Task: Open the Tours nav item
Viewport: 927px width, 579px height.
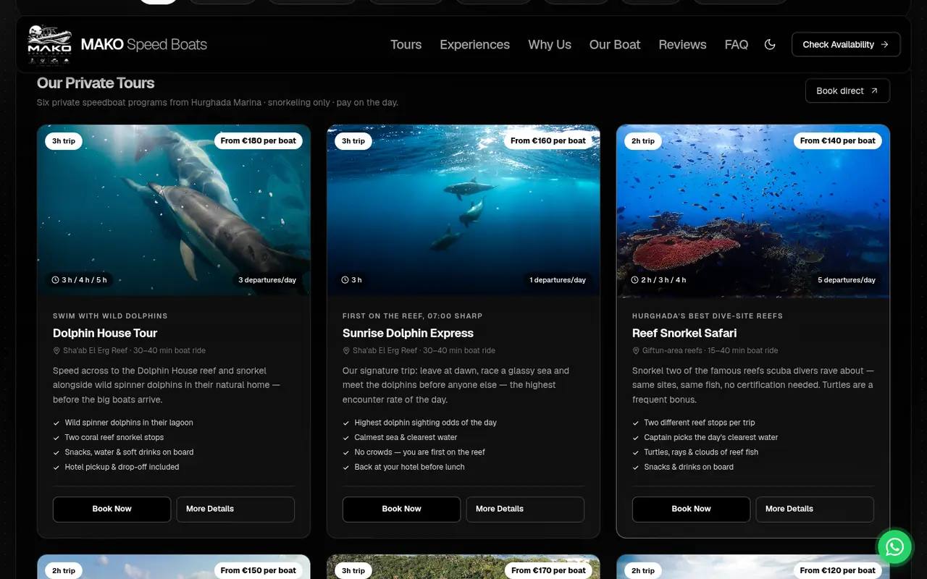Action: coord(406,44)
